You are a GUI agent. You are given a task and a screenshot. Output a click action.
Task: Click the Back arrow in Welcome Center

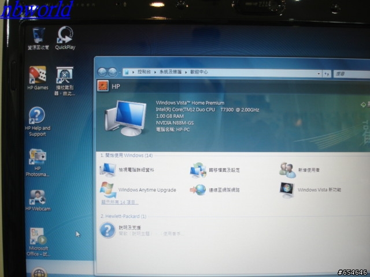pyautogui.click(x=102, y=72)
